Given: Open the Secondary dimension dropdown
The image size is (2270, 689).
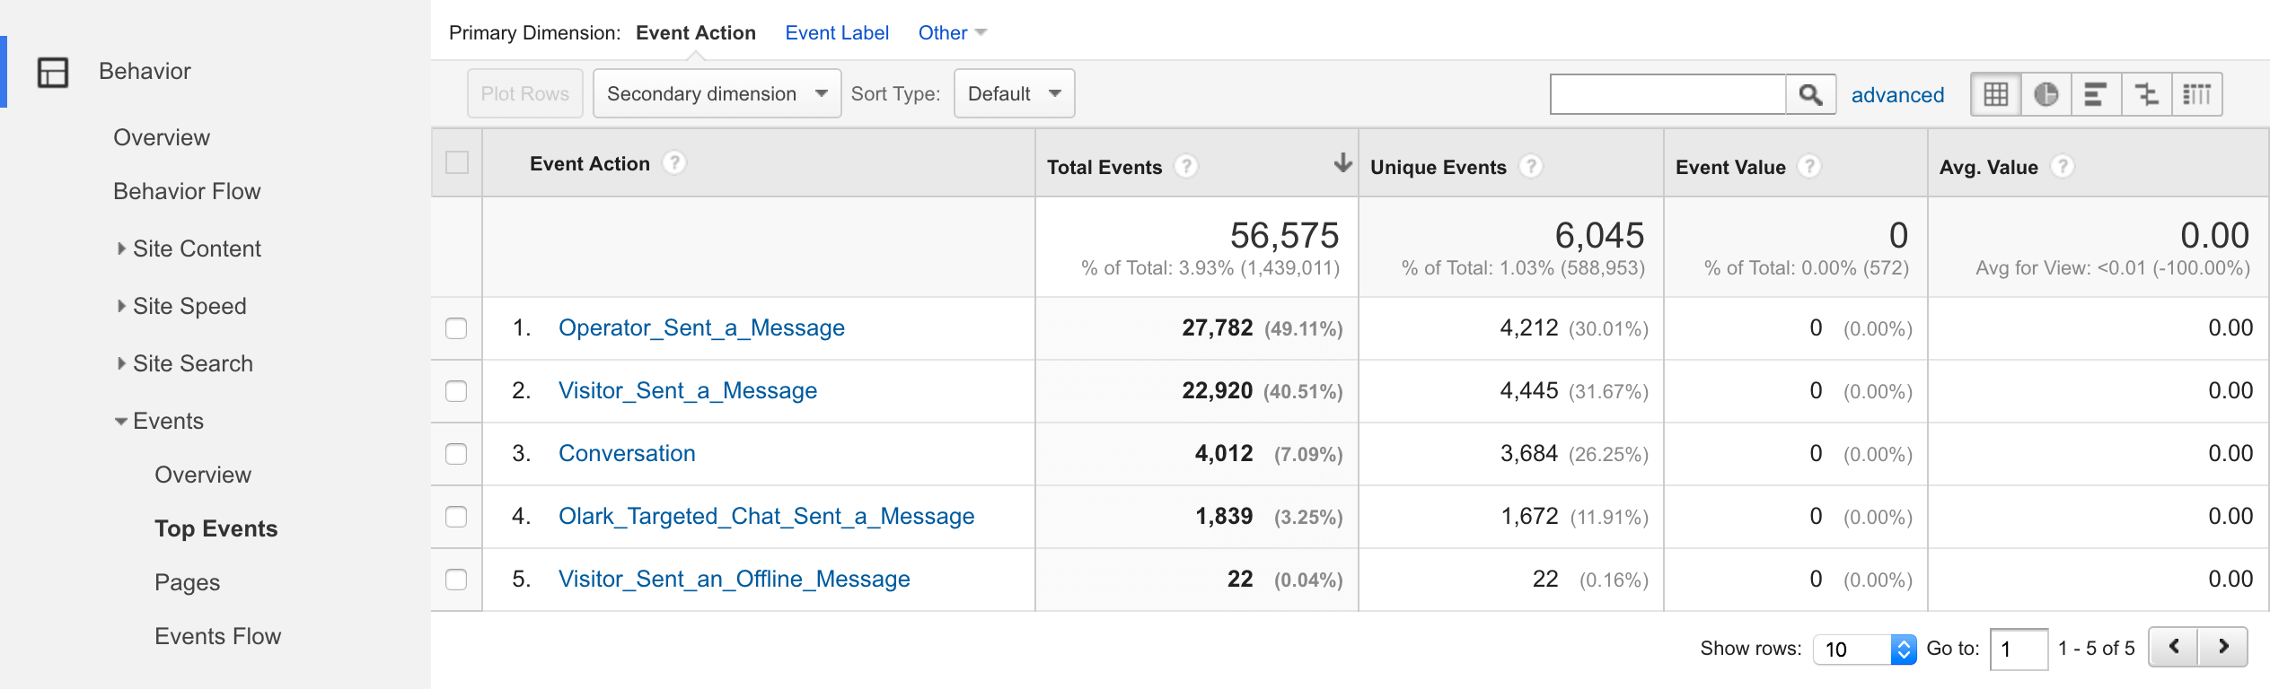Looking at the screenshot, I should point(717,94).
